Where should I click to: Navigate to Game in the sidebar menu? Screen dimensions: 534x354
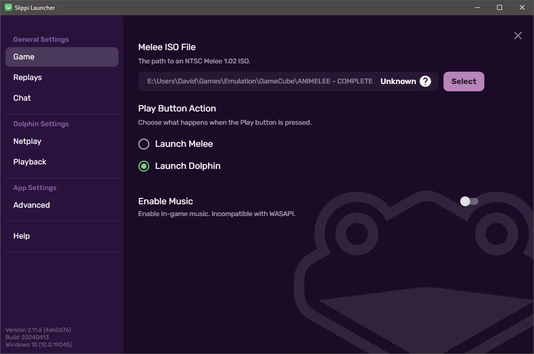tap(24, 56)
